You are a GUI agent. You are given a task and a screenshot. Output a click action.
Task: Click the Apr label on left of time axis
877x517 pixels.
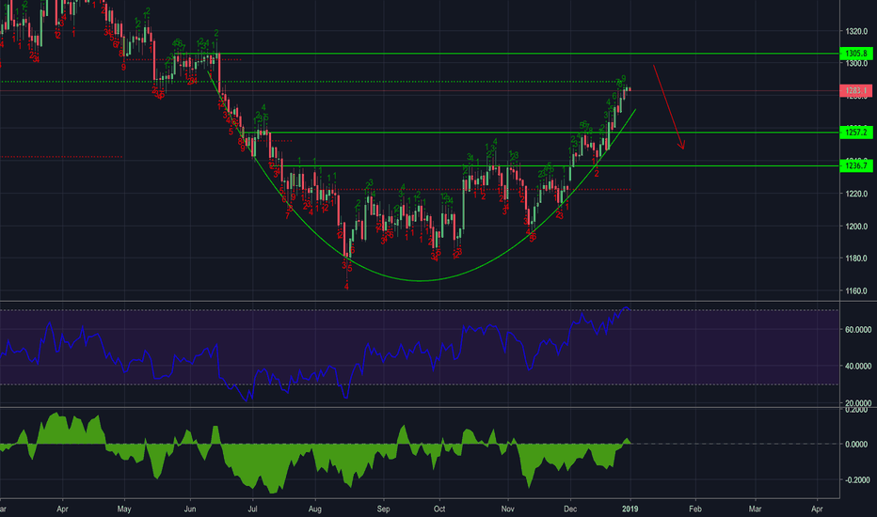point(62,509)
